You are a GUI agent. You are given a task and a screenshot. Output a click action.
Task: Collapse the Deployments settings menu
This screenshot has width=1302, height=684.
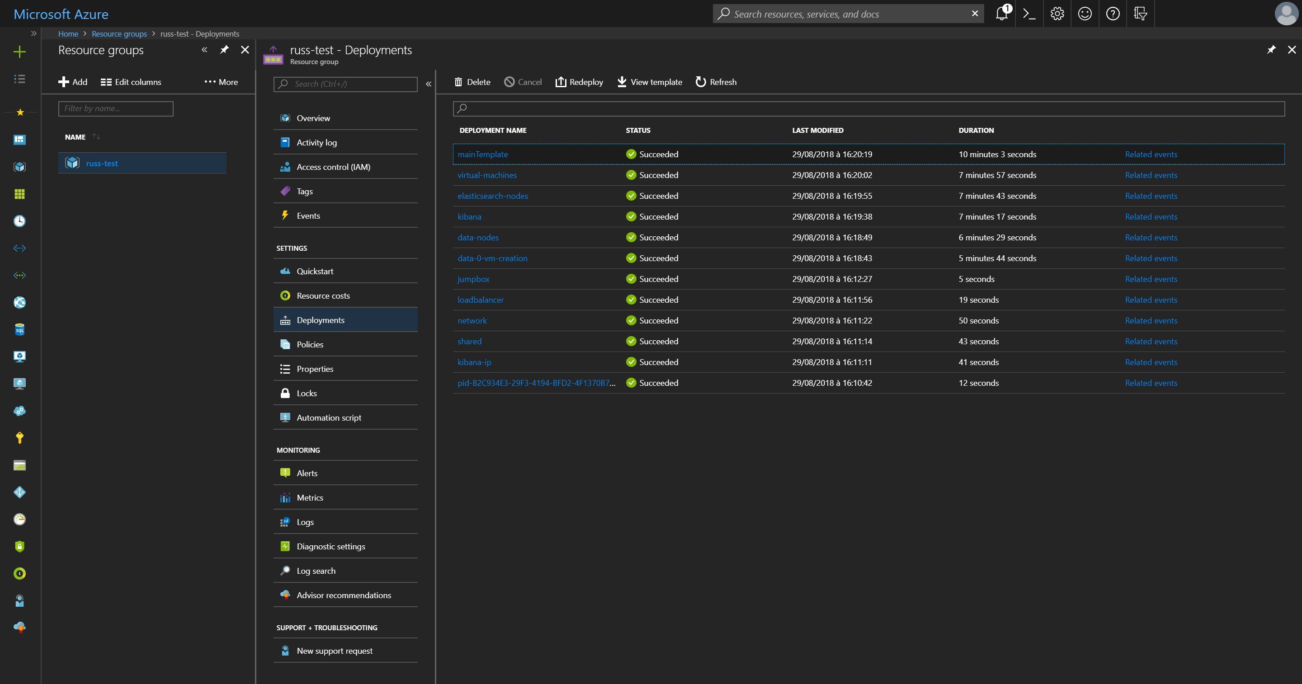pyautogui.click(x=429, y=84)
